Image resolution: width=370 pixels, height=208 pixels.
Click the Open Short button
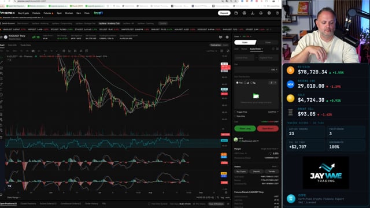click(268, 128)
